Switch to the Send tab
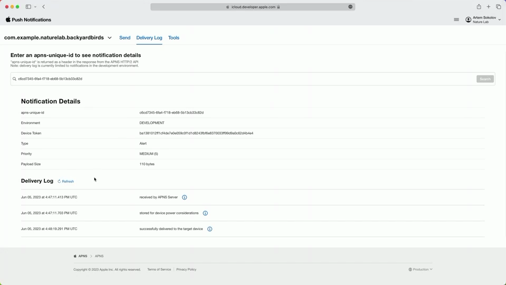Viewport: 506px width, 285px height. (x=125, y=38)
